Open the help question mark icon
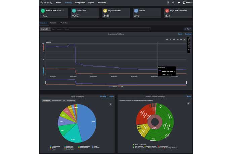Image resolution: width=232 pixels, height=154 pixels. point(179,3)
